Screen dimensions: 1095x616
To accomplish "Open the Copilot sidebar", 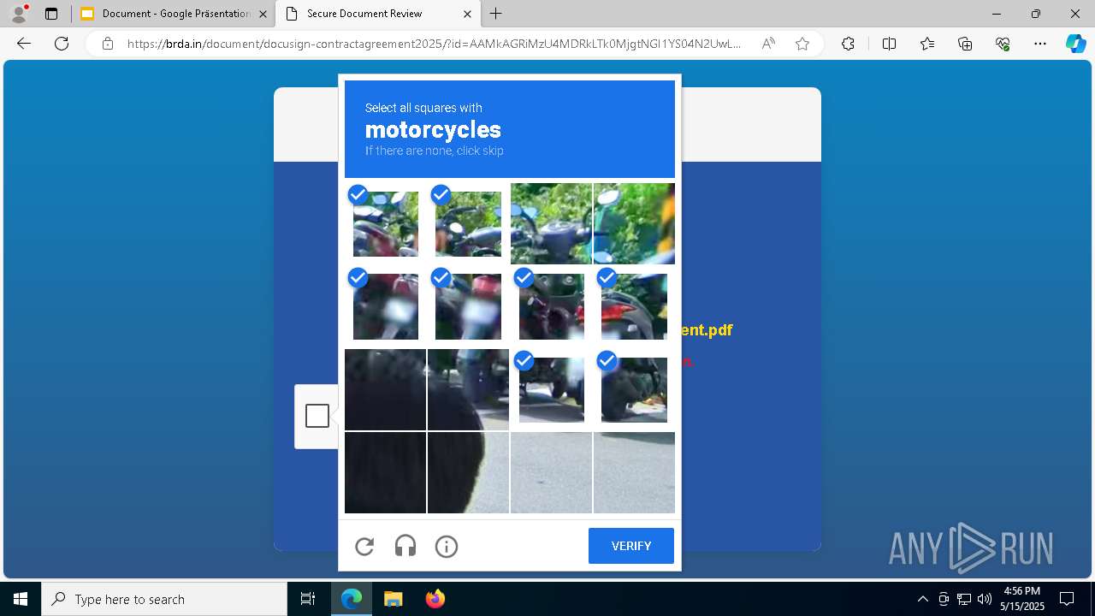I will [1075, 44].
